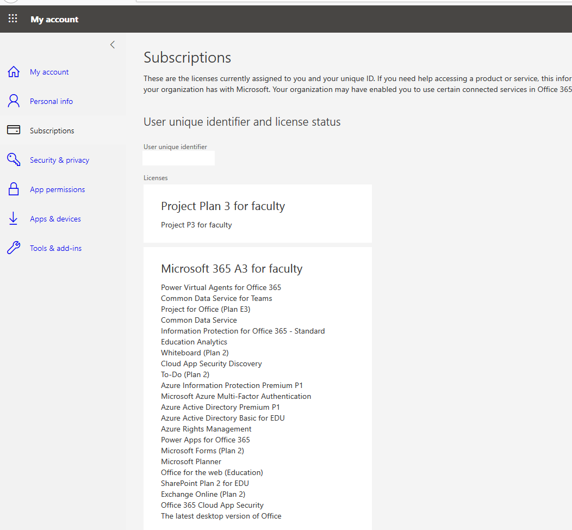The width and height of the screenshot is (572, 530).
Task: Open Apps & devices section
Action: (x=55, y=219)
